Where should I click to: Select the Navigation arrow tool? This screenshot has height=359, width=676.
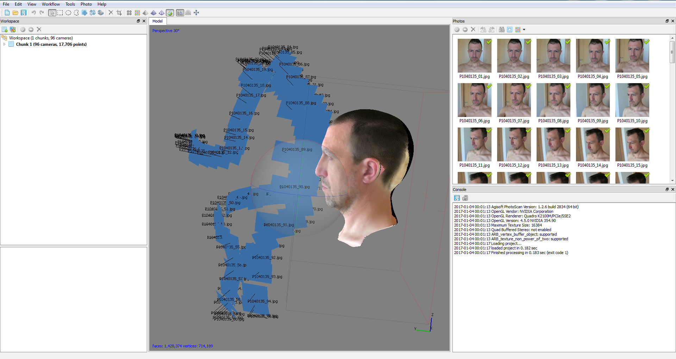[52, 13]
